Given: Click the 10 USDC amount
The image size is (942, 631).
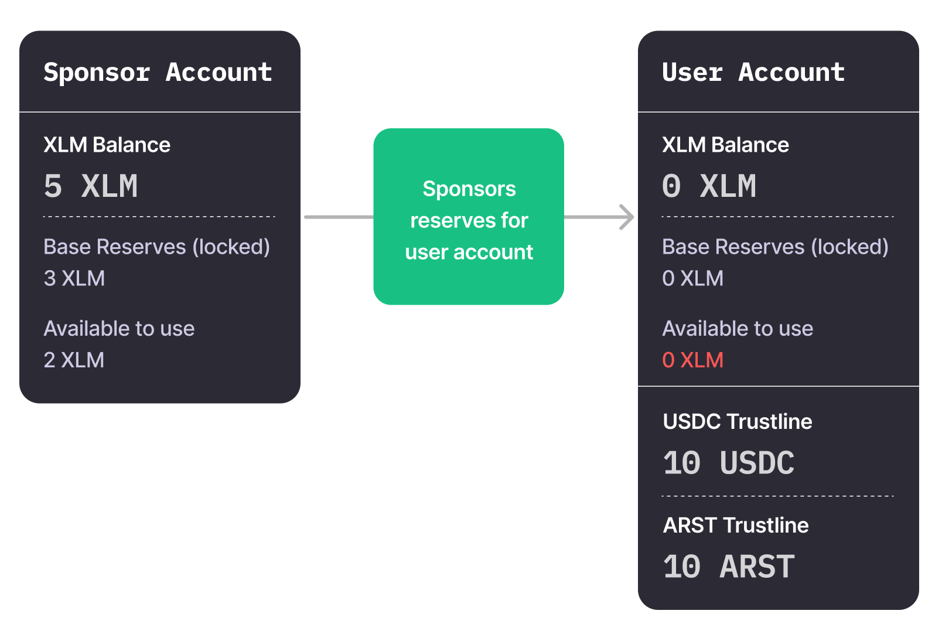Looking at the screenshot, I should [x=729, y=463].
